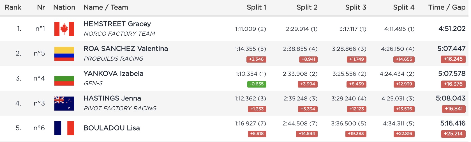Viewport: 471px width, 142px height.
Task: Click the Colombia flag icon
Action: (x=64, y=54)
